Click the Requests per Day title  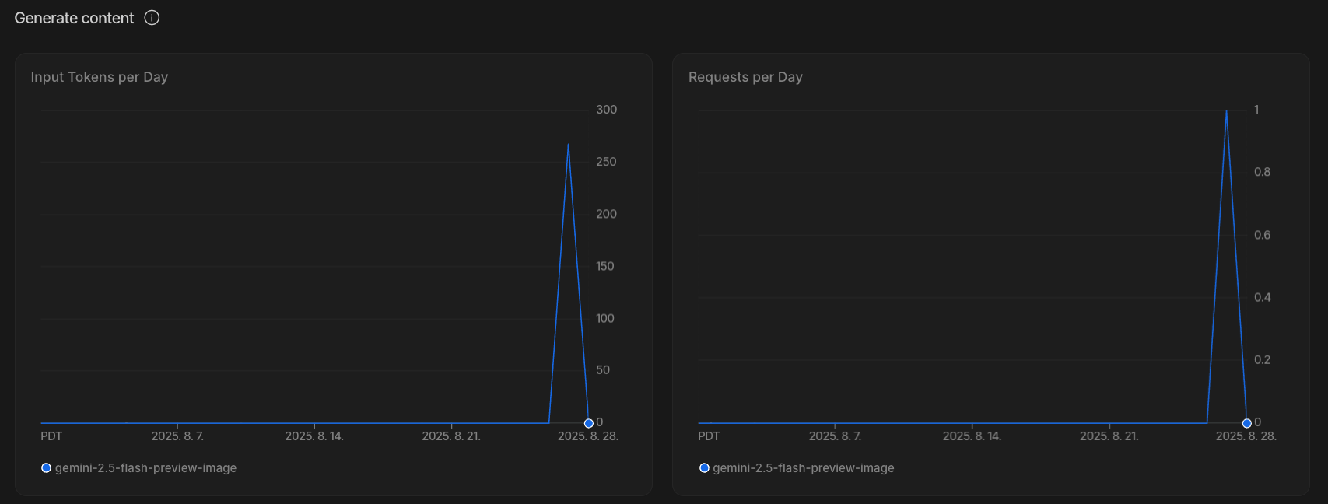point(745,77)
